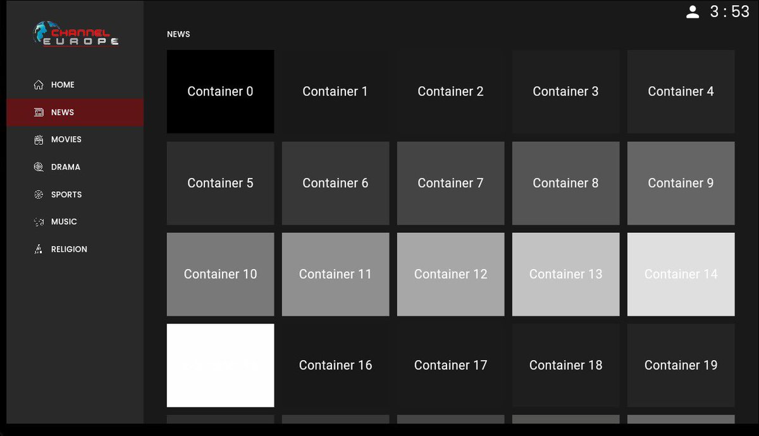The image size is (759, 436).
Task: Open Container 14 with light background
Action: click(x=681, y=274)
